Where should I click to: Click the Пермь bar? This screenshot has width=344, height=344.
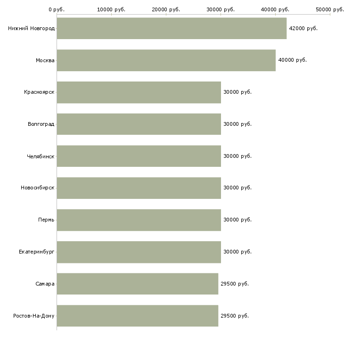(x=139, y=220)
